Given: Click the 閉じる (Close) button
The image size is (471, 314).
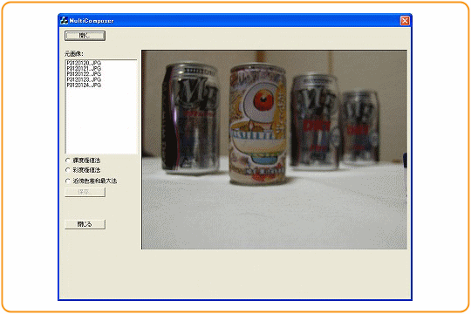Looking at the screenshot, I should coord(85,224).
